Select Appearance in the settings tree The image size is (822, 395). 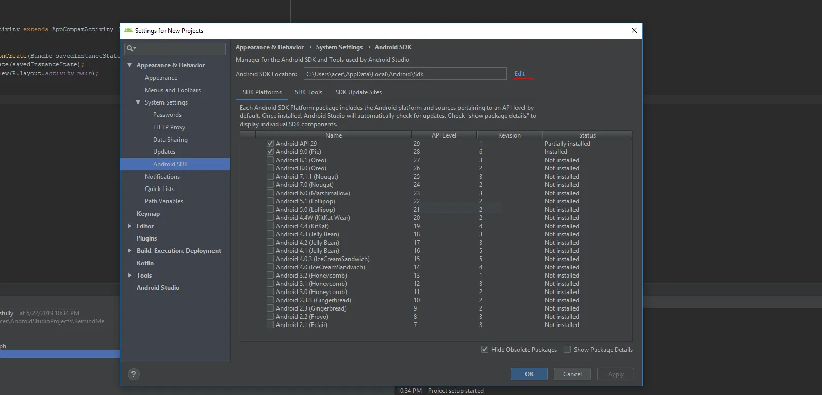pos(161,78)
